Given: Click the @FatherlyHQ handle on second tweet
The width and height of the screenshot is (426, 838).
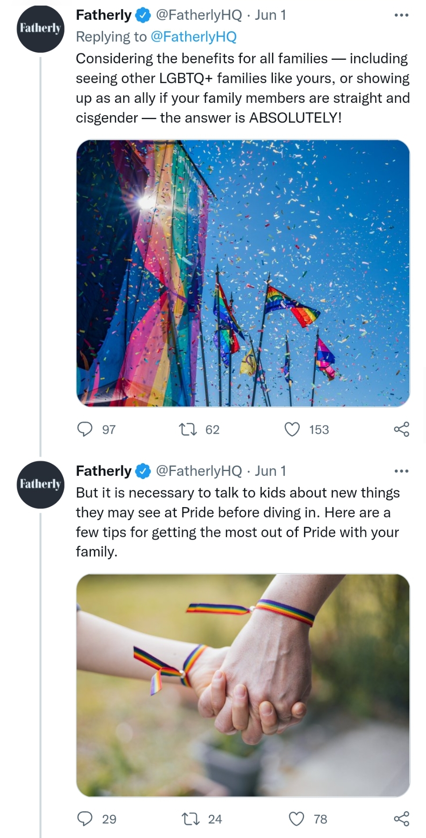Looking at the screenshot, I should (x=199, y=471).
